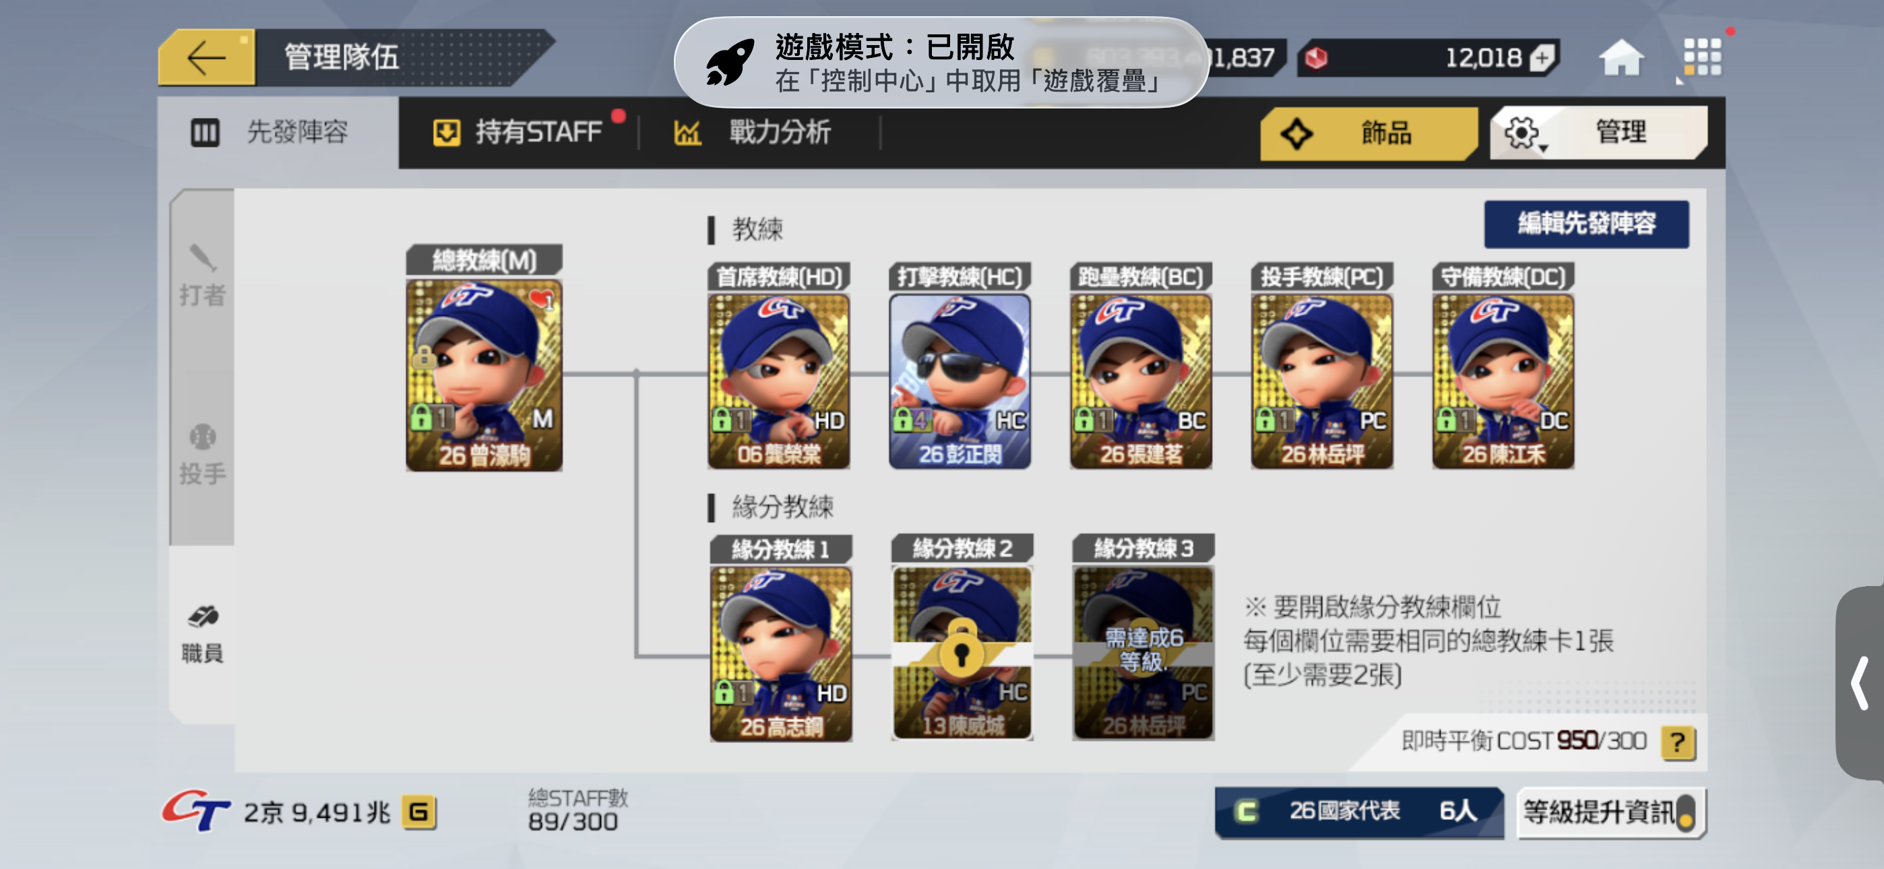Open 等級提升資訊 button
Screen dimensions: 1884x869
(x=1610, y=811)
